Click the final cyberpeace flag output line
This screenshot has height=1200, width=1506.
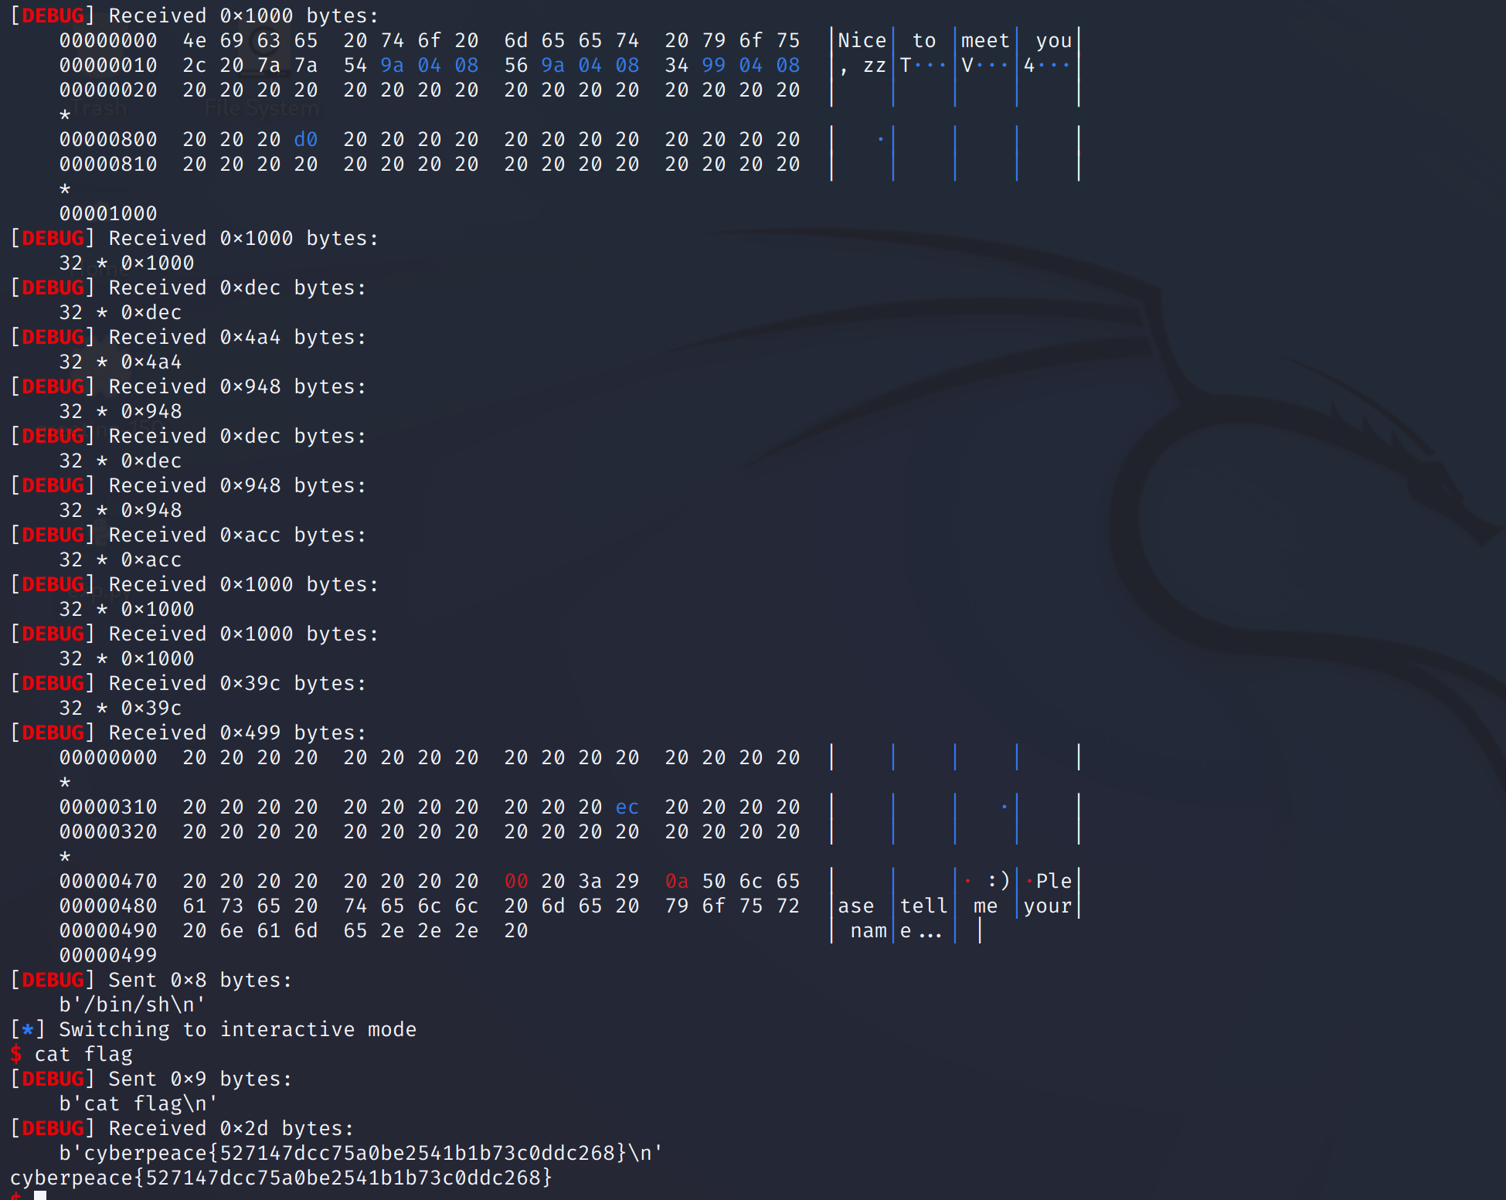click(x=281, y=1178)
